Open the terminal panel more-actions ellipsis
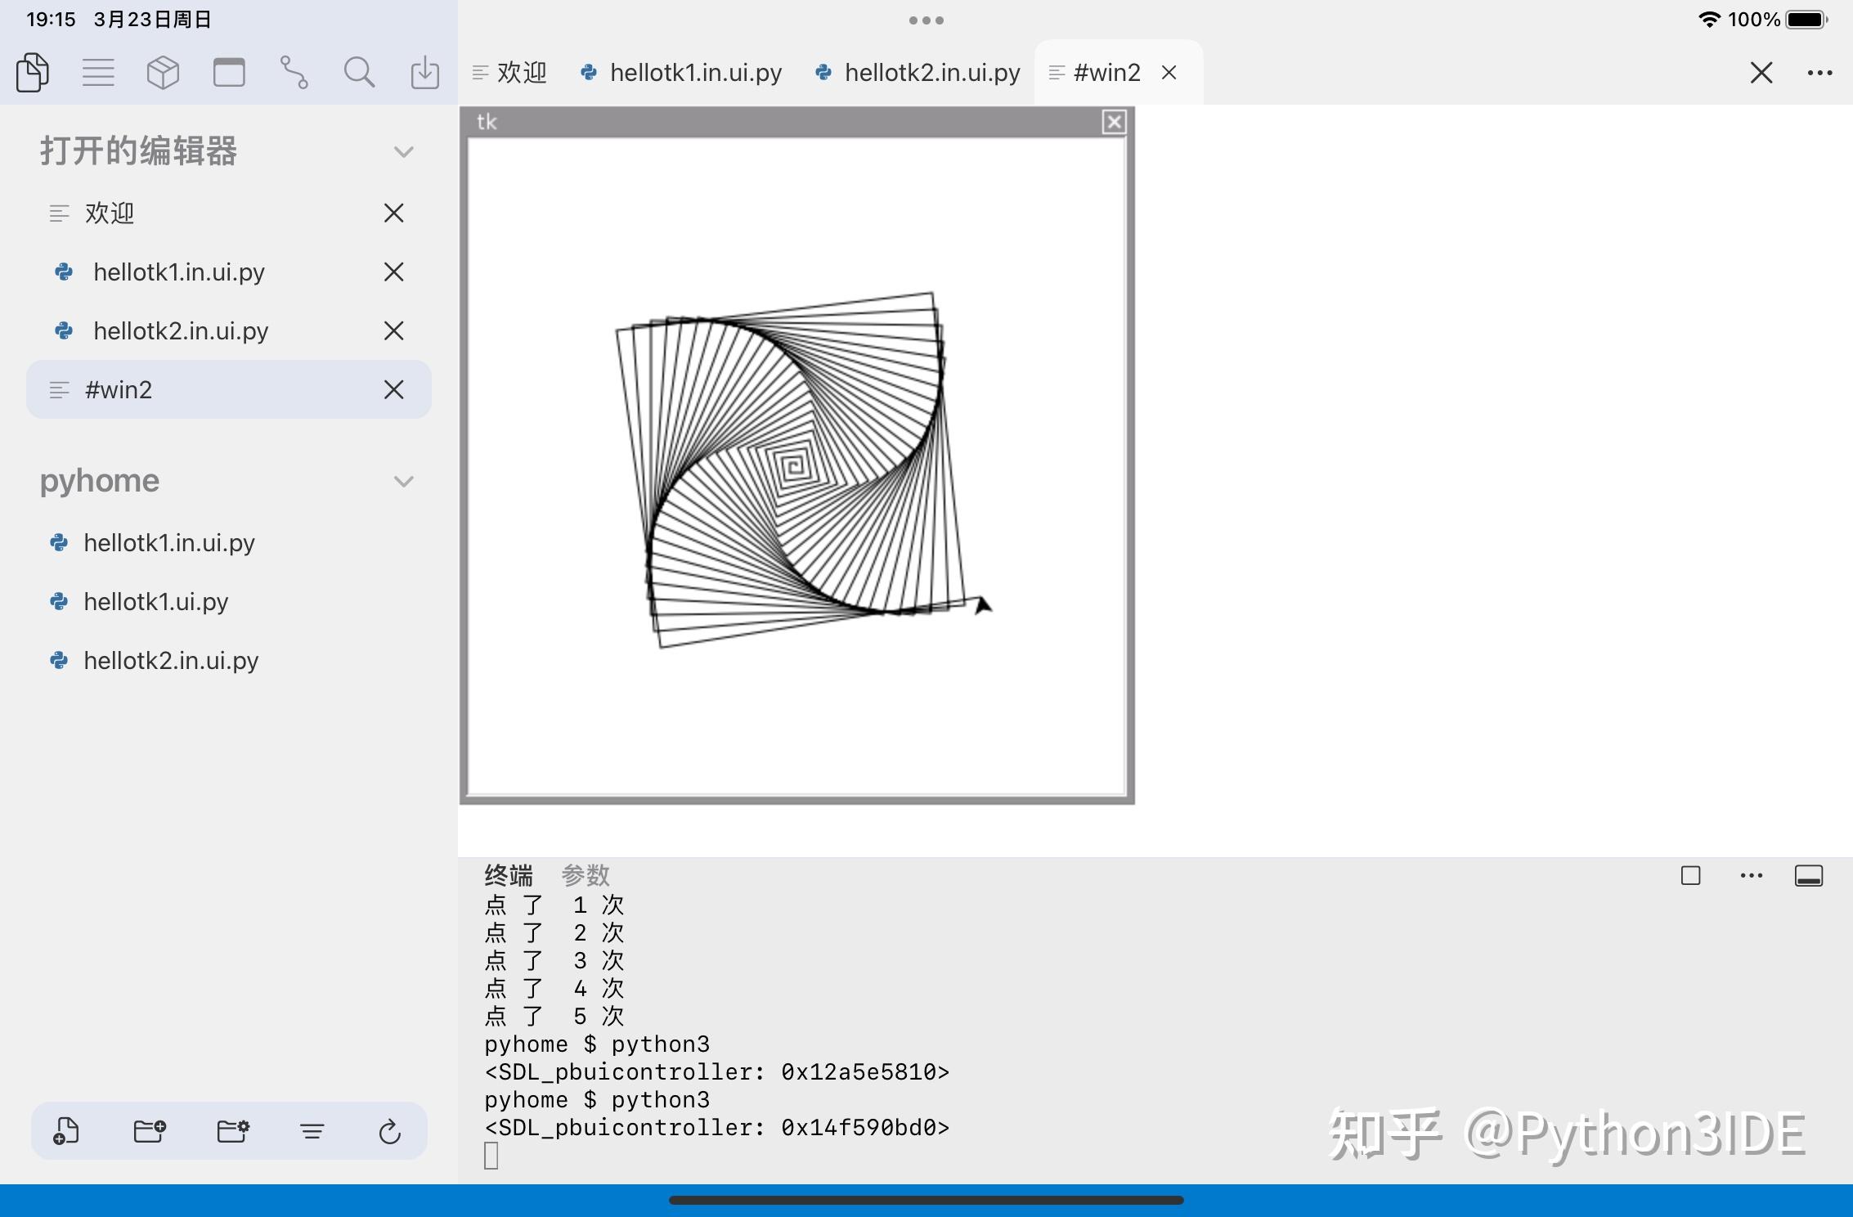Screen dimensions: 1853x1217 point(1750,875)
